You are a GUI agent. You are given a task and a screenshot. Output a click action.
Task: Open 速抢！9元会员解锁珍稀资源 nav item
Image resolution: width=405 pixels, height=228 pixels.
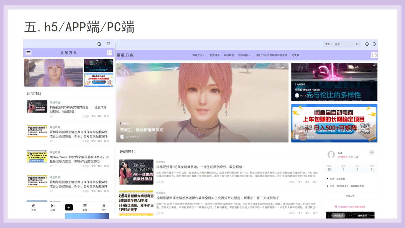(x=271, y=55)
